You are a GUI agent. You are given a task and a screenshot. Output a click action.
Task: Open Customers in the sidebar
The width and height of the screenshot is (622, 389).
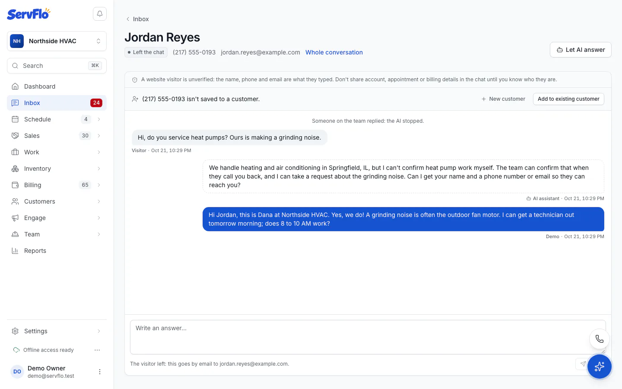coord(57,201)
